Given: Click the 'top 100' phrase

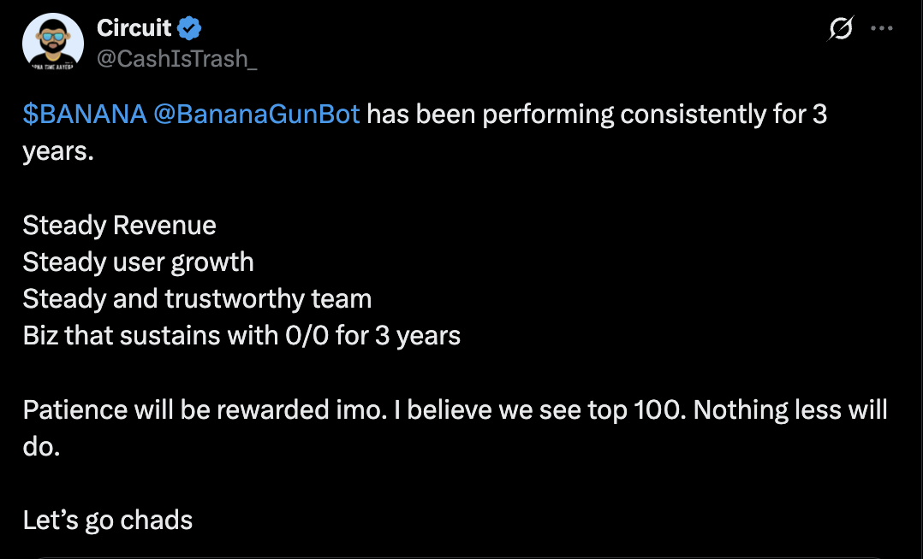Looking at the screenshot, I should [637, 410].
